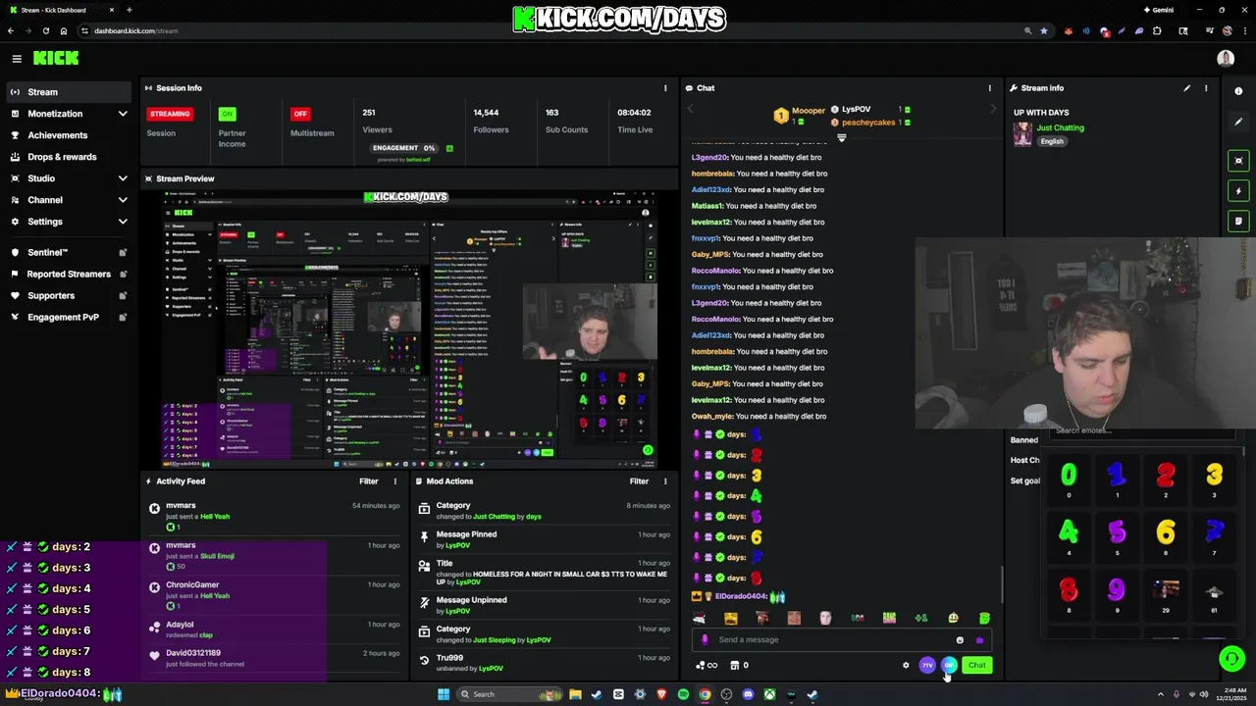Open the profile avatar at top right
Screen dimensions: 1256x706
(1226, 59)
